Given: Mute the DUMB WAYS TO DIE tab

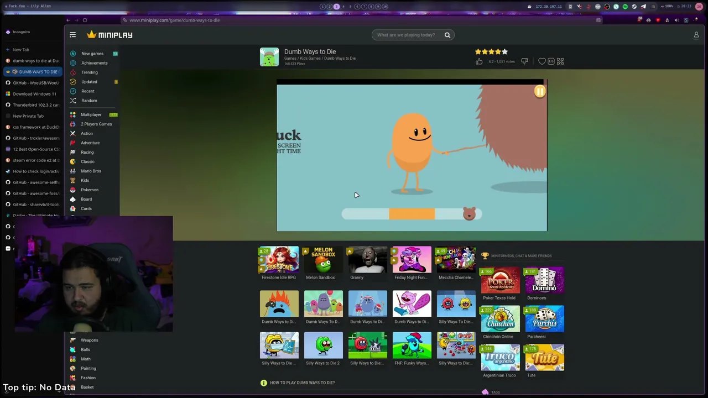Looking at the screenshot, I should click(15, 72).
